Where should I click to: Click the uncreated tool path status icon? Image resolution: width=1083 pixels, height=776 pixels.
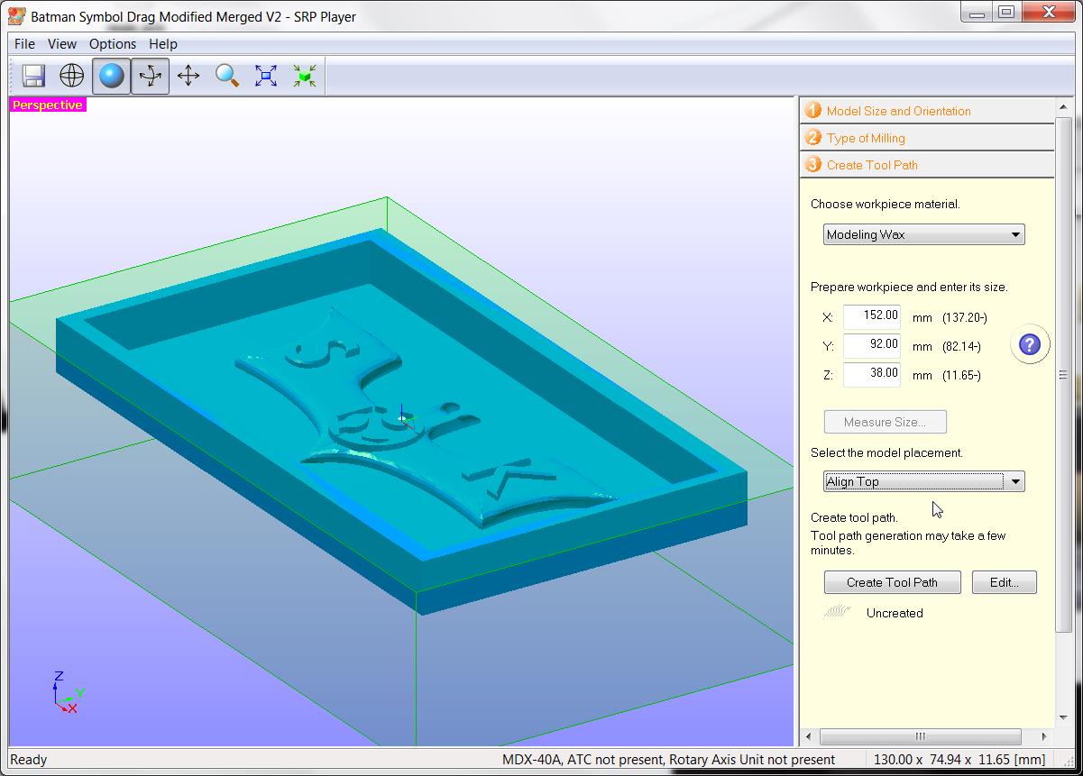click(x=838, y=612)
